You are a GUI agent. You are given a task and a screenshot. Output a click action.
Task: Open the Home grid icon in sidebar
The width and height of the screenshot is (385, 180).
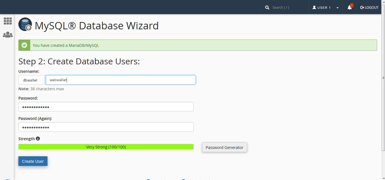click(x=8, y=21)
